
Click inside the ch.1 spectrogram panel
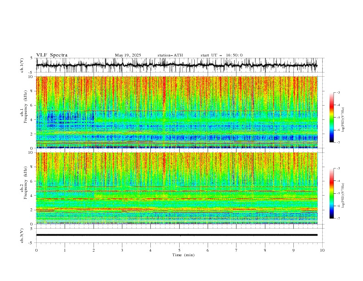pos(176,112)
